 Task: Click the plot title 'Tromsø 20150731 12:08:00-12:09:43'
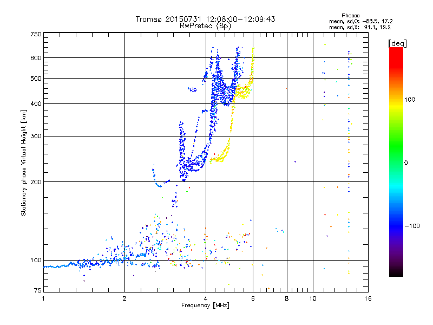point(205,19)
